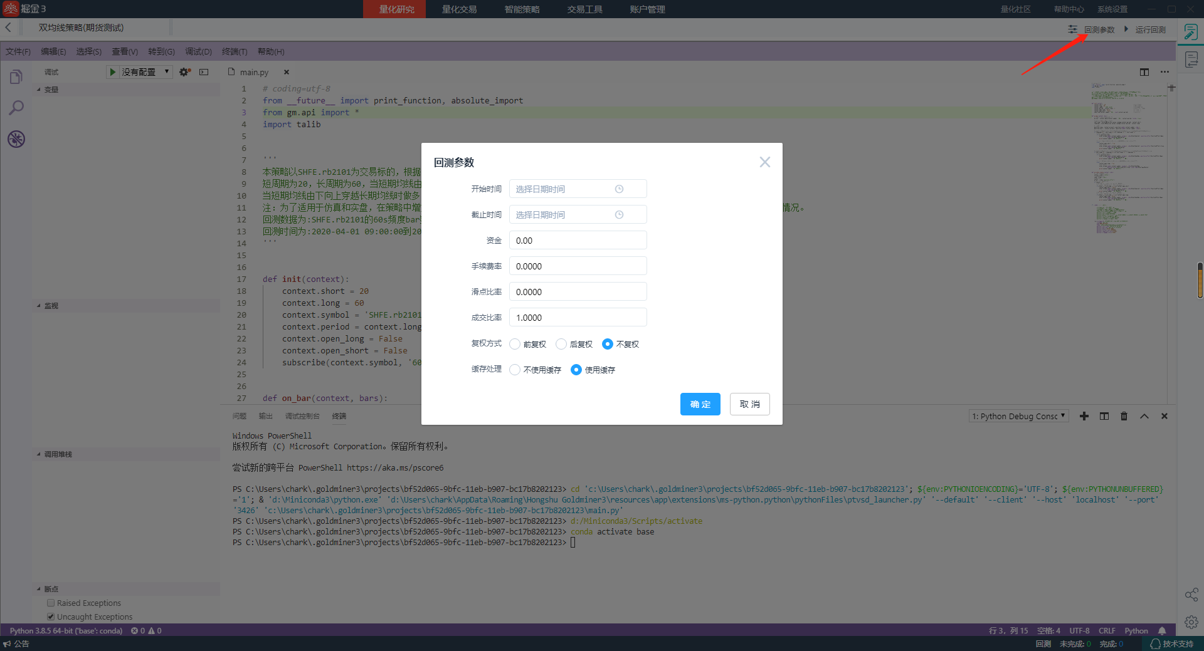Close the terminal panel
1204x651 pixels.
tap(1164, 416)
